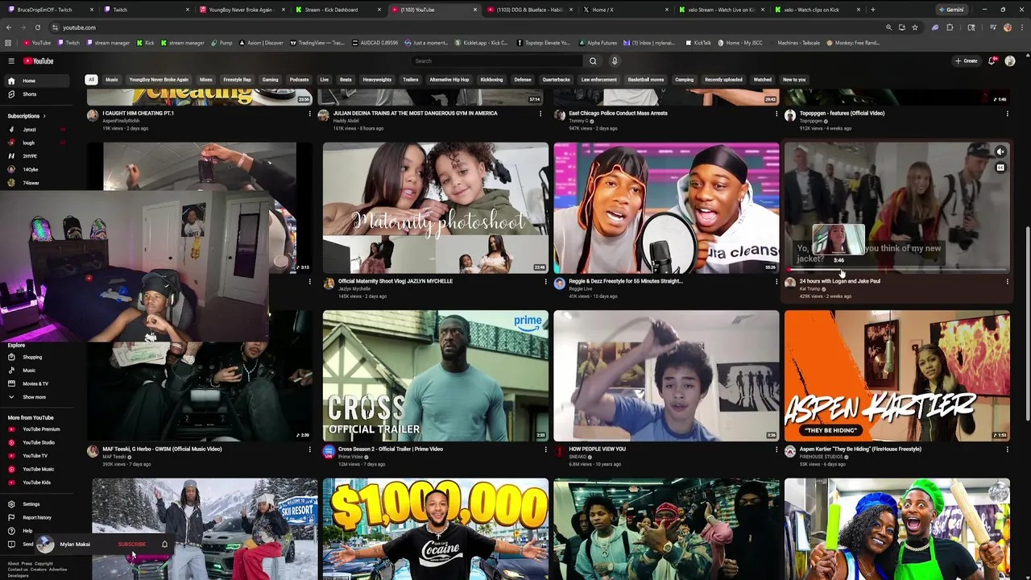
Task: Open Aspen Kartier freestyle thumbnail
Action: tap(897, 376)
